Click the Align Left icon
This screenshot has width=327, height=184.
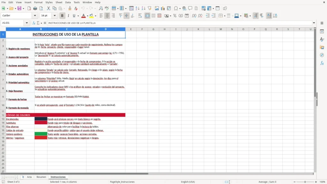(101, 16)
